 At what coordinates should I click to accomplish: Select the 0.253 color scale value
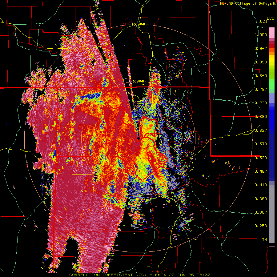point(261,226)
